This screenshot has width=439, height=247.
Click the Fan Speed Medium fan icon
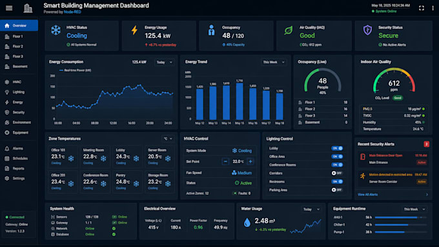coord(234,173)
